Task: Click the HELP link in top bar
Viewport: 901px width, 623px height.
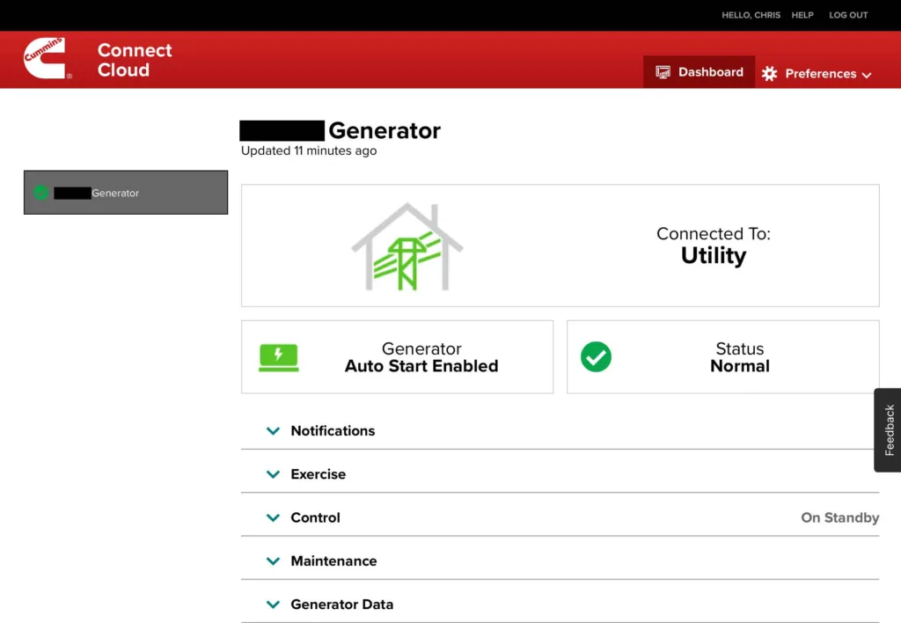Action: click(x=802, y=15)
